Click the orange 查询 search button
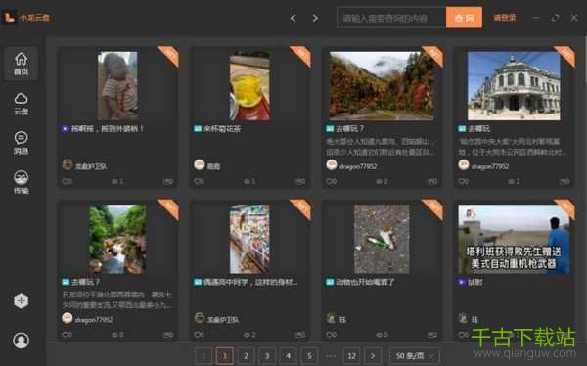Viewport: 587px width, 366px height. (x=464, y=18)
